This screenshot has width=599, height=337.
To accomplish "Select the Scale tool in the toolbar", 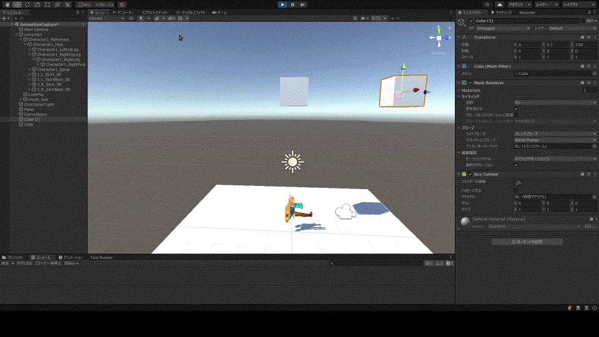I will (37, 4).
